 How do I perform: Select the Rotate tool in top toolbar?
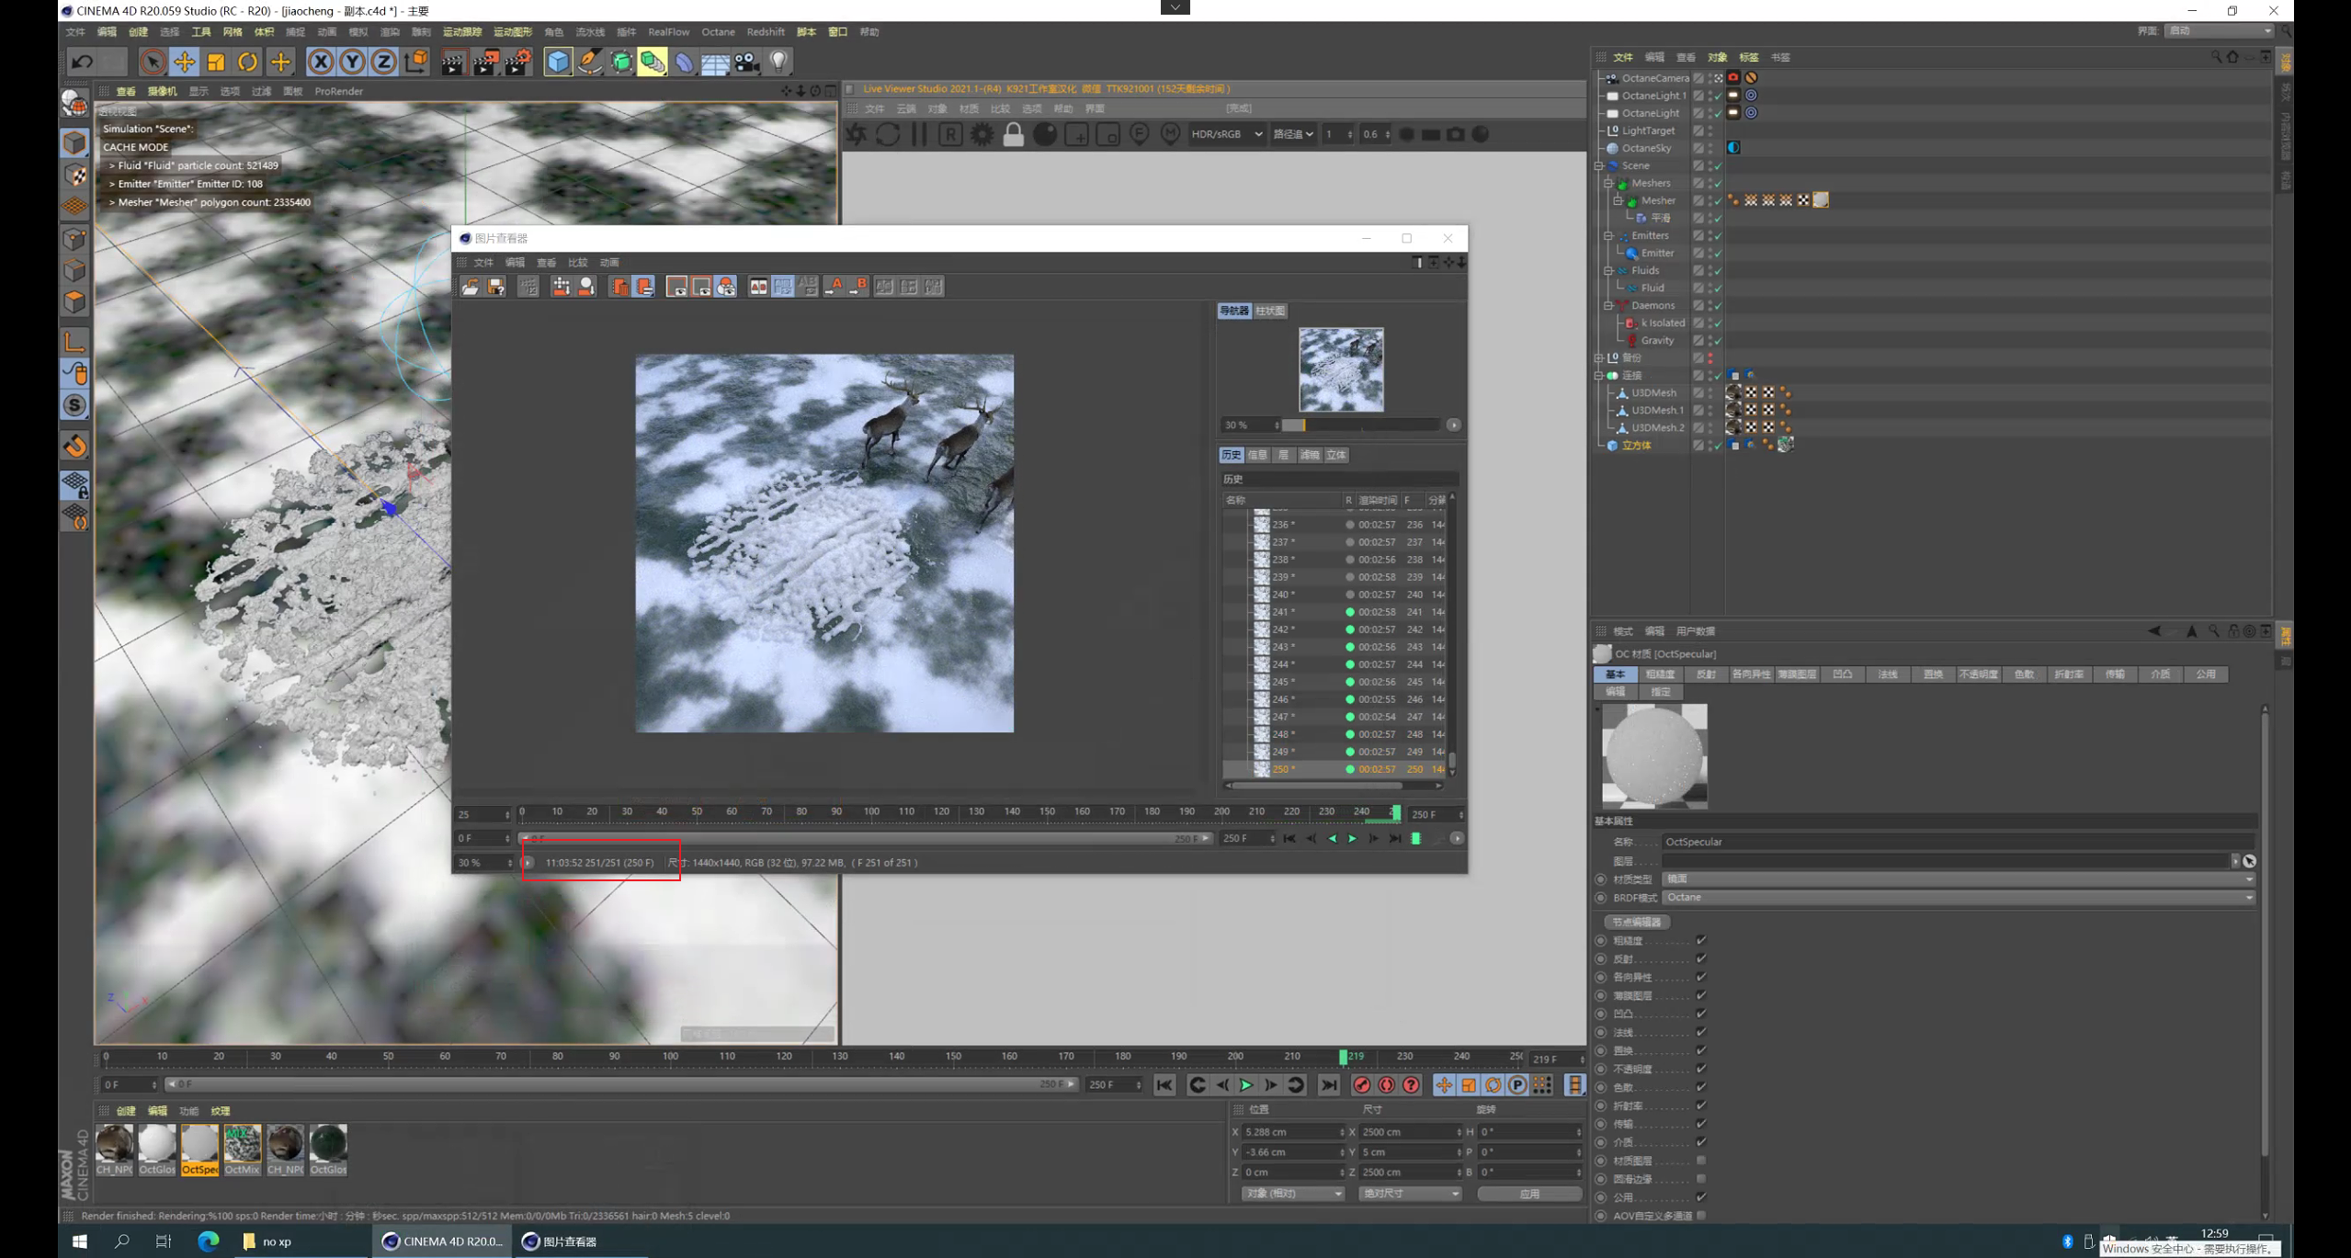coord(247,62)
